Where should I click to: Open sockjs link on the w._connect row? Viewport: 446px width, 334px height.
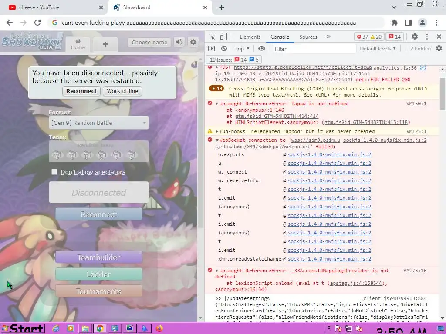click(x=329, y=172)
